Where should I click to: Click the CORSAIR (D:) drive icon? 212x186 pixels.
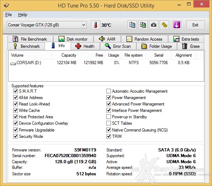click(x=13, y=63)
